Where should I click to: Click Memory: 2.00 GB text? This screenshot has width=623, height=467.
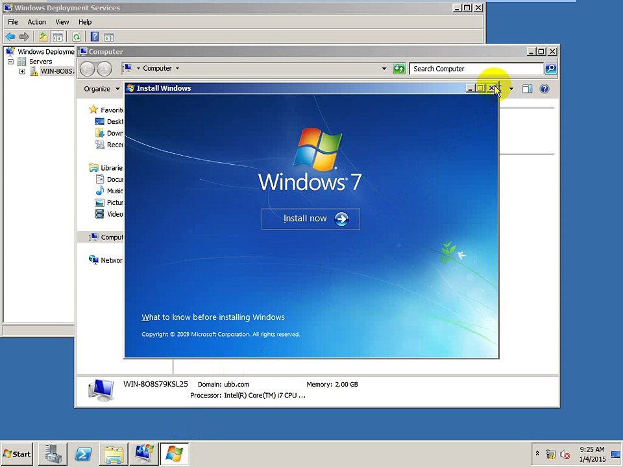[332, 385]
